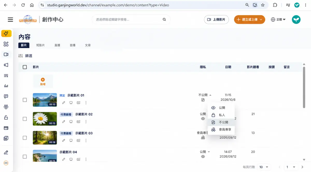Switch to the 短影片 tab

[40, 45]
